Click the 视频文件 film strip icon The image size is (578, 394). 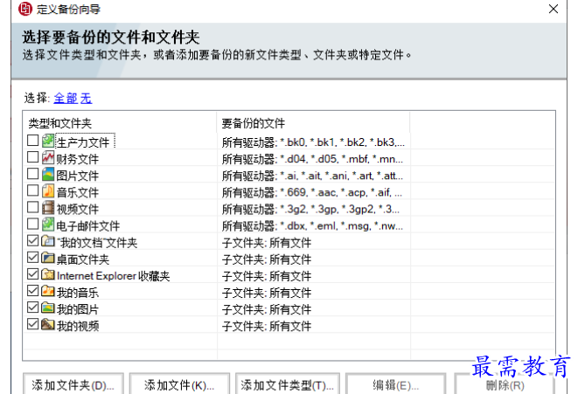[x=48, y=208]
